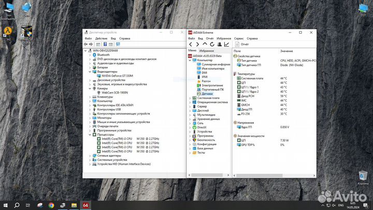Go back in AIDA64 toolbar
Image resolution: width=373 pixels, height=210 pixels.
tap(191, 44)
